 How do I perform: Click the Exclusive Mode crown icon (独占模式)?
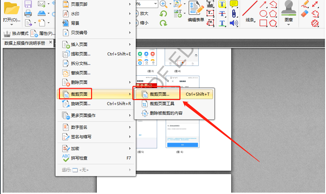click(x=7, y=33)
